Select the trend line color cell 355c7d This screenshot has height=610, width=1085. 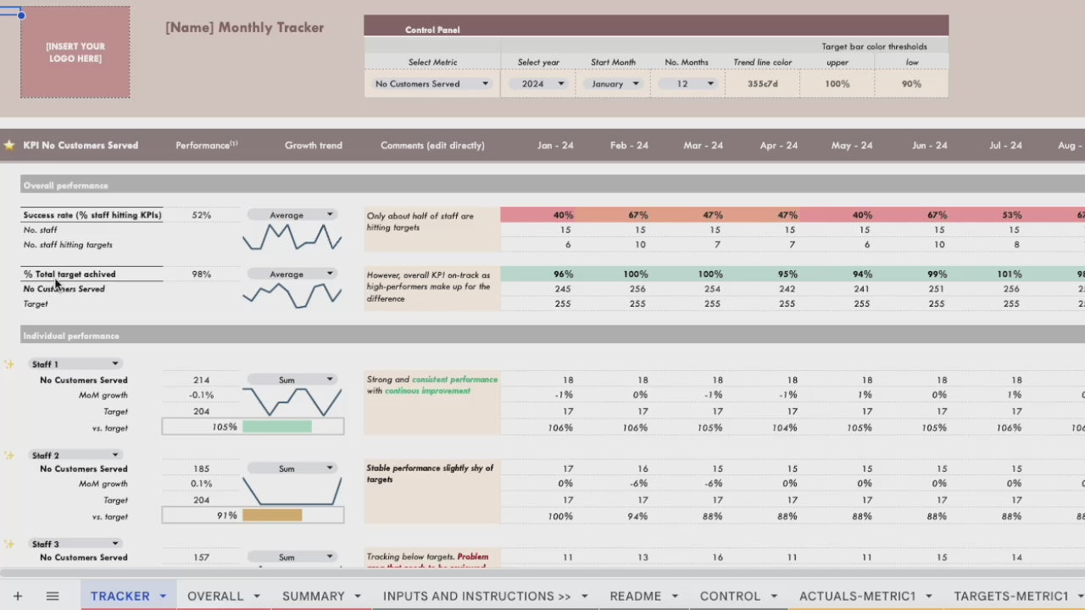[x=763, y=84]
